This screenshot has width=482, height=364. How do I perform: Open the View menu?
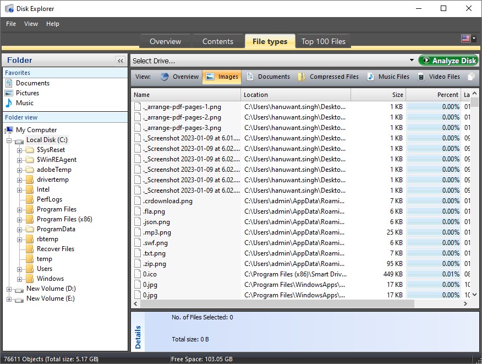[31, 24]
